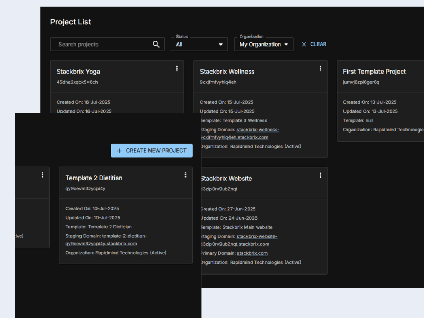This screenshot has height=318, width=424.
Task: Click project ID 45dhe2xqbk5x6ch
Action: (x=77, y=82)
